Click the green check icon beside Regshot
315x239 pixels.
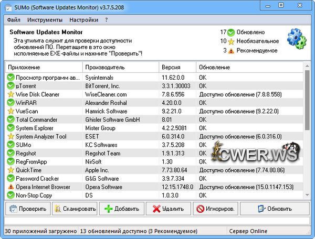(10, 153)
